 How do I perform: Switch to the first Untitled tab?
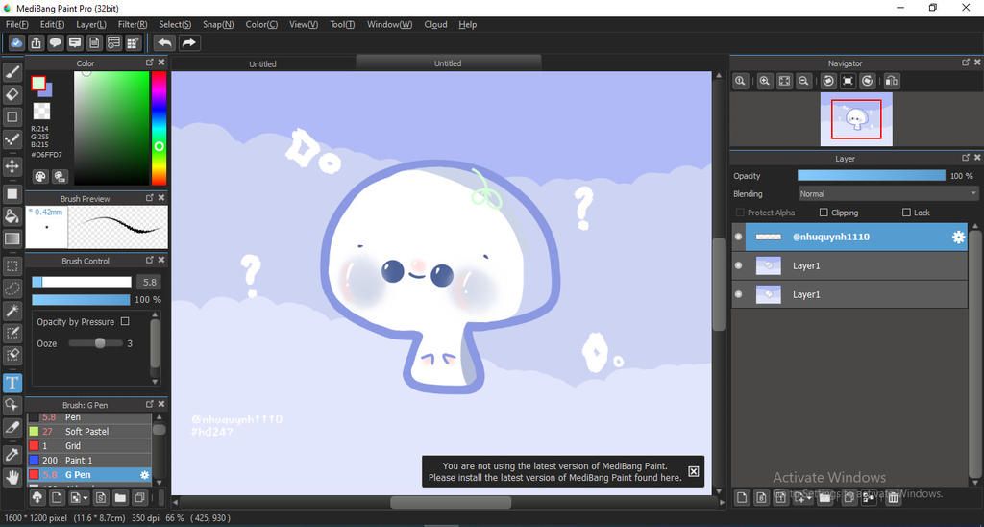tap(262, 63)
